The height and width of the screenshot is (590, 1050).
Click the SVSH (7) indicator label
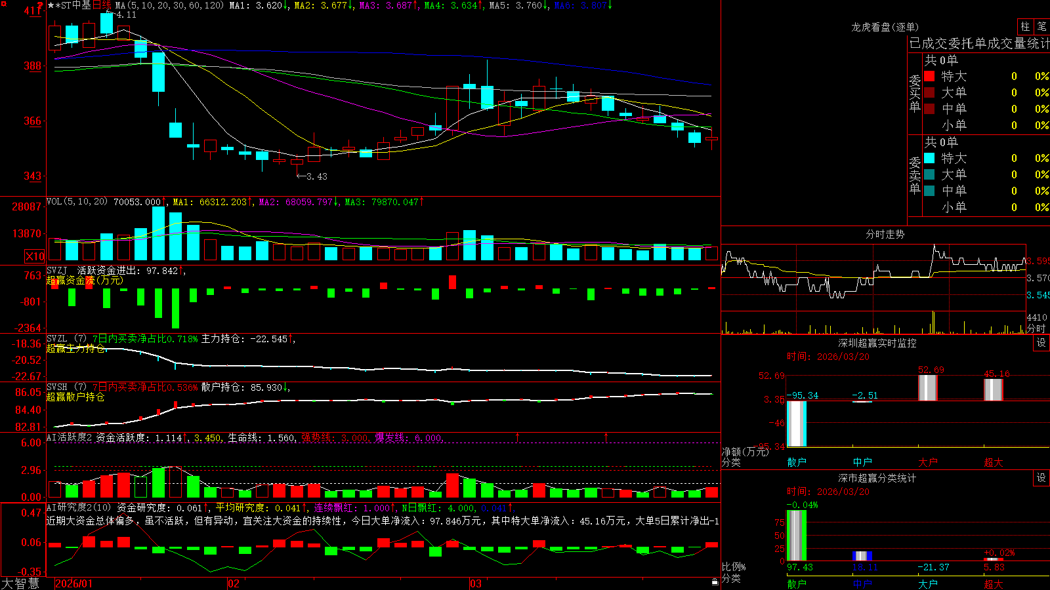66,387
